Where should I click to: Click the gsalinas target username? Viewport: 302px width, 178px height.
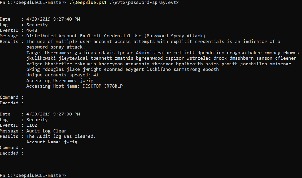(85, 53)
